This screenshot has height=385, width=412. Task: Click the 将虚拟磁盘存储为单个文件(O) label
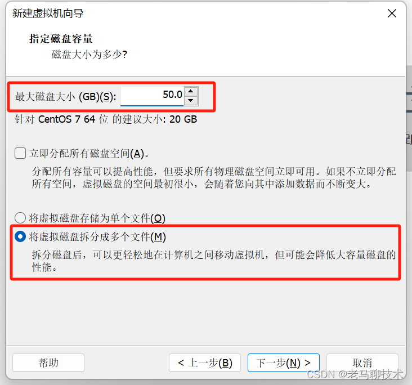97,218
